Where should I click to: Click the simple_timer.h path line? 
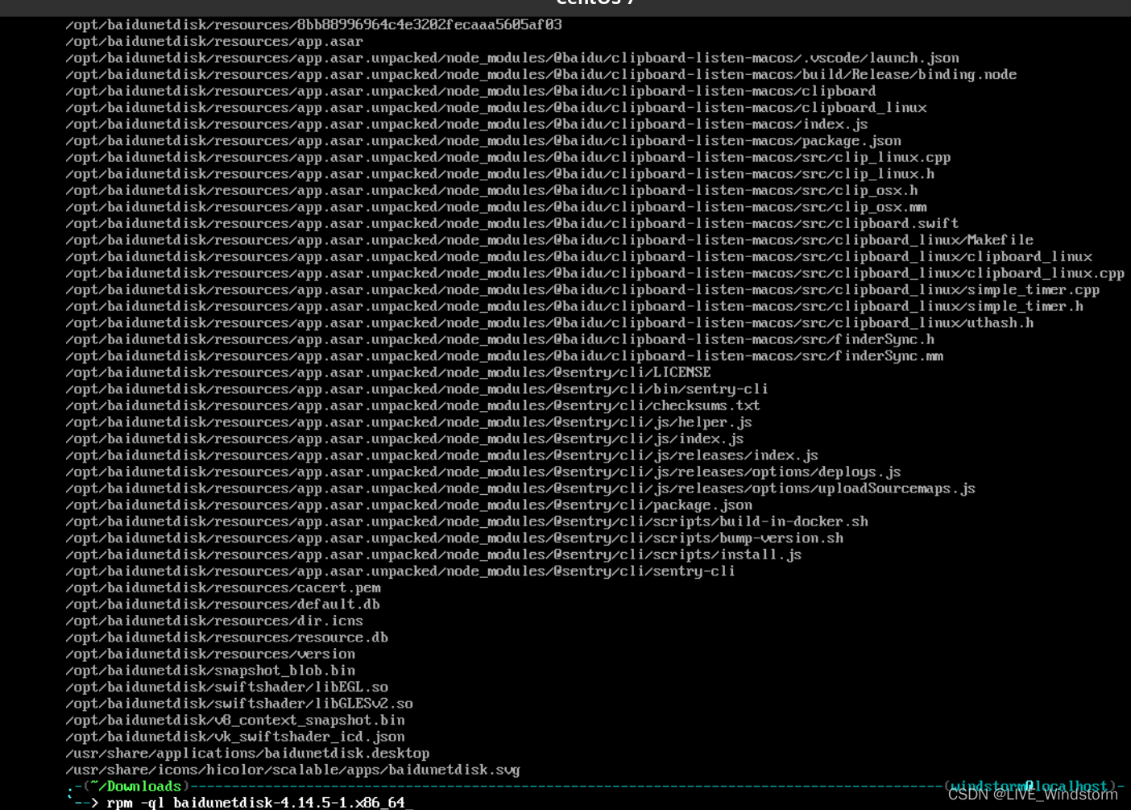(x=574, y=306)
